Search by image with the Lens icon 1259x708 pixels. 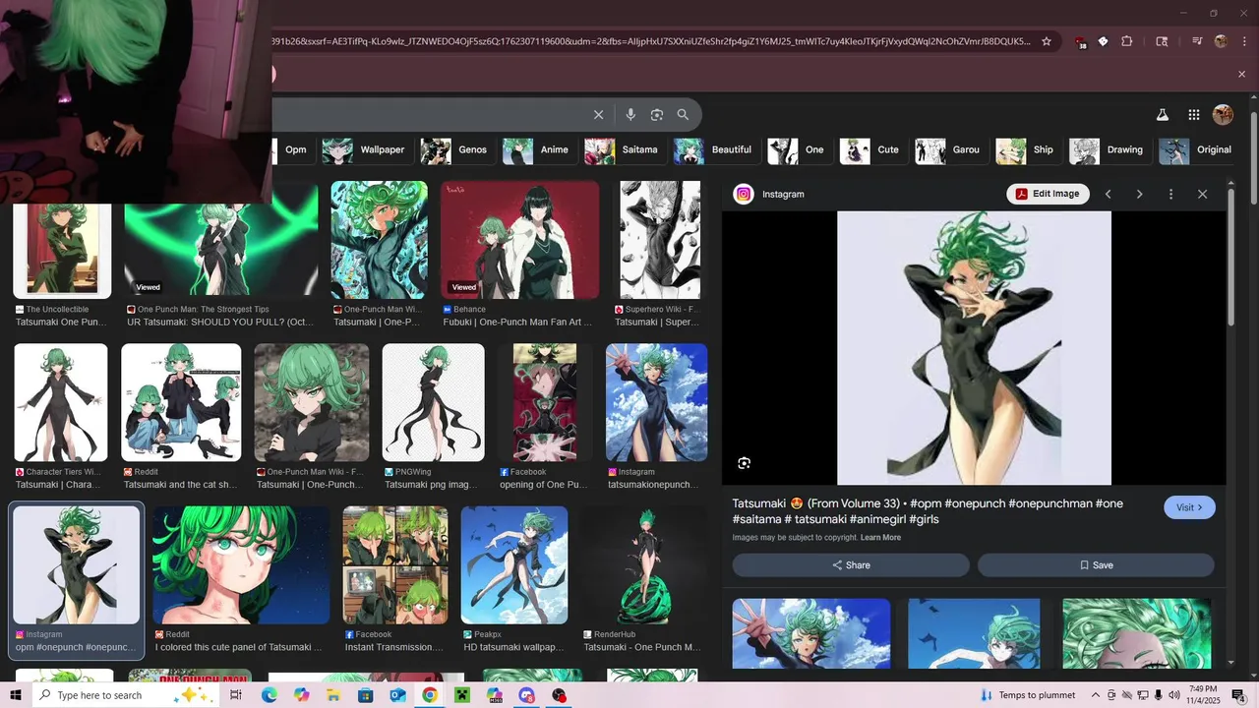(x=657, y=115)
